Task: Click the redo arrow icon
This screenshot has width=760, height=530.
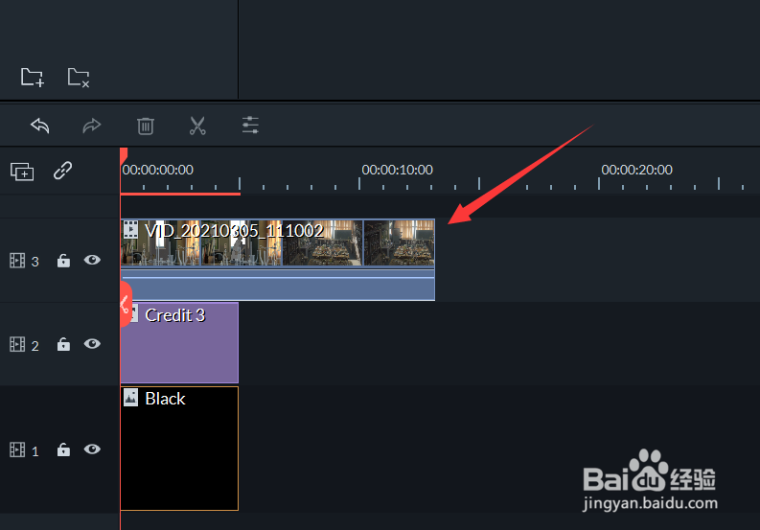Action: (x=92, y=126)
